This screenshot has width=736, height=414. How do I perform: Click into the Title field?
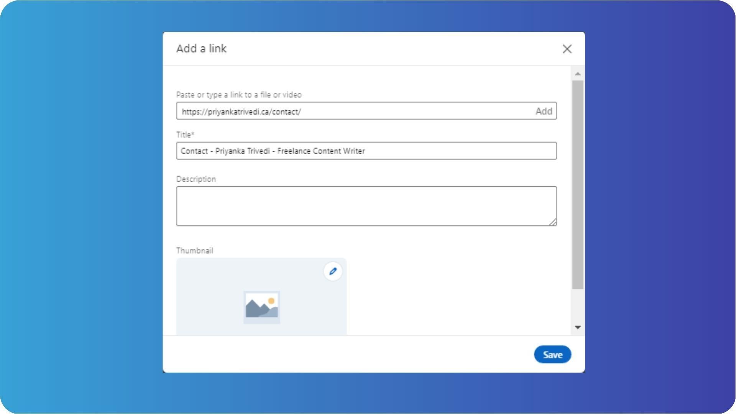click(366, 151)
